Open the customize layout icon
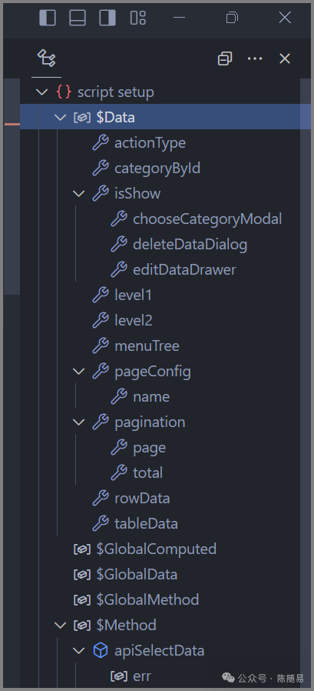314x691 pixels. [137, 18]
